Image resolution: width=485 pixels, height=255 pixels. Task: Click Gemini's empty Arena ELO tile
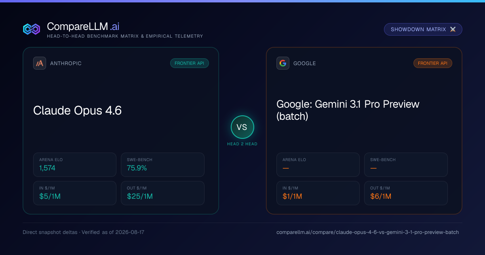coord(318,165)
